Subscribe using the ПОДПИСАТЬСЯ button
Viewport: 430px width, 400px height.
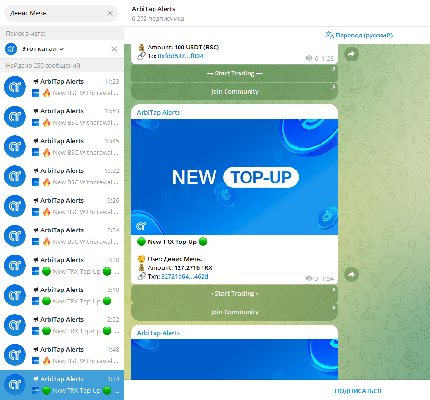point(358,391)
